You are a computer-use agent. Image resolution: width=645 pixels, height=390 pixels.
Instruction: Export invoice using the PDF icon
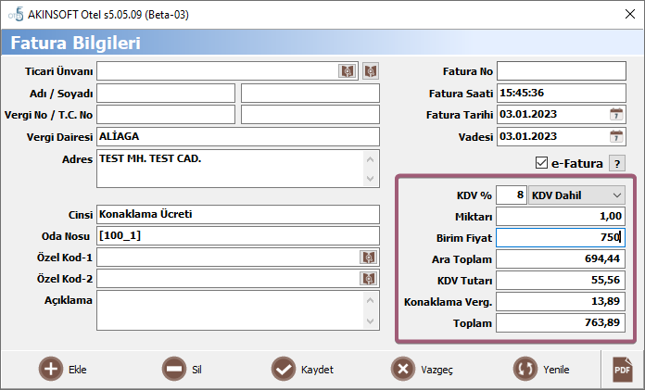click(x=622, y=369)
